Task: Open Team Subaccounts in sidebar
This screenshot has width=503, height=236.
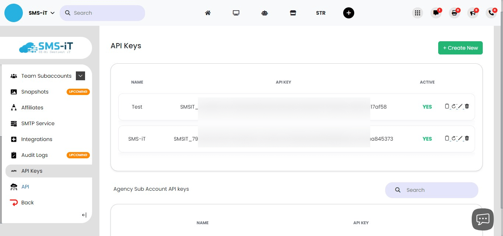Action: point(46,76)
